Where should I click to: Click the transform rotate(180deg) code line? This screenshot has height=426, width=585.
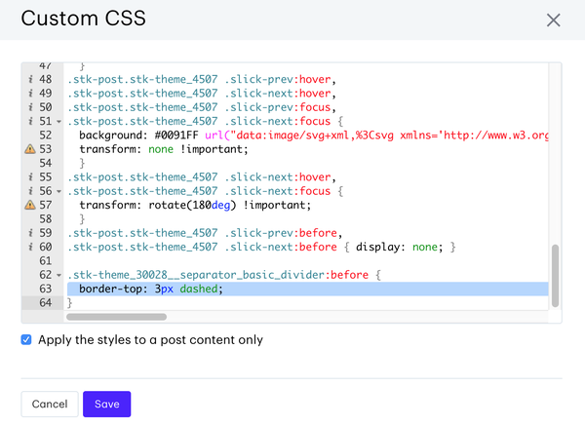coord(195,206)
